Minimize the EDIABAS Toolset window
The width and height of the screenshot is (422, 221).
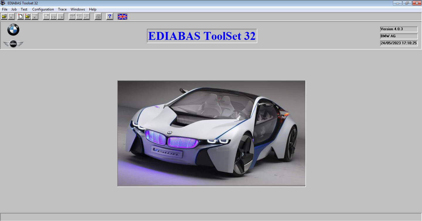398,3
